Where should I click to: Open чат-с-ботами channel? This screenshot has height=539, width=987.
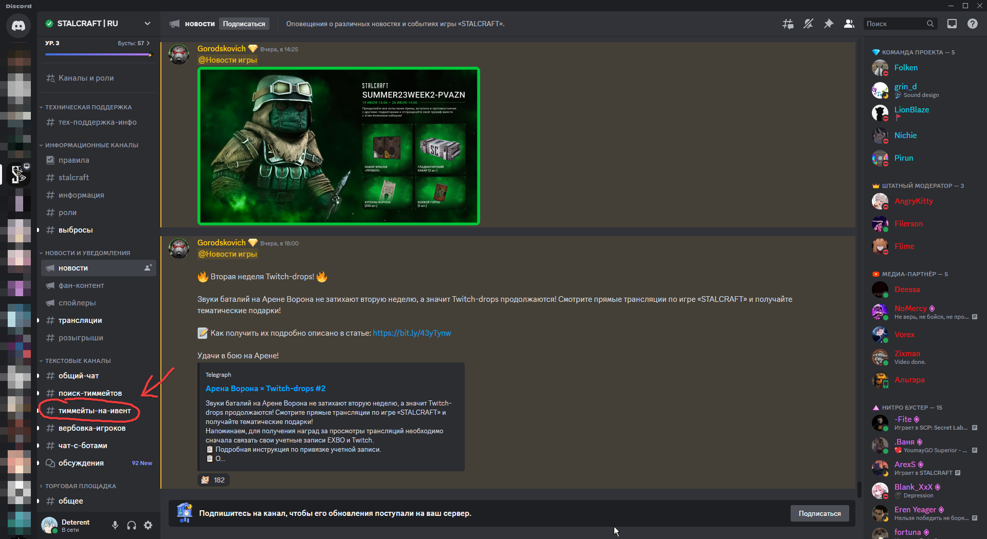coord(98,446)
